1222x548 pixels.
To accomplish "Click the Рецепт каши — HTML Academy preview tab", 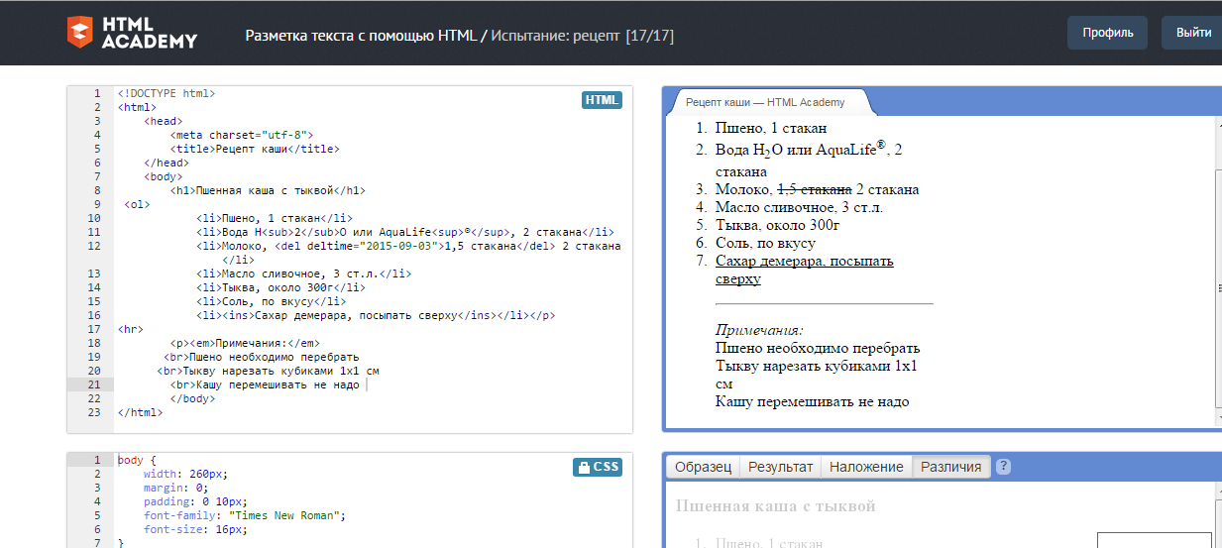I will (765, 102).
